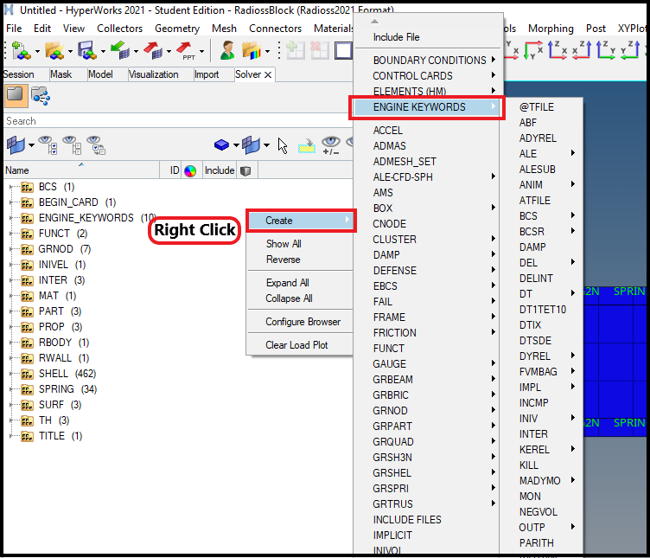650x558 pixels.
Task: Open dropdown arrow beside blue solid selector
Action: coord(236,145)
